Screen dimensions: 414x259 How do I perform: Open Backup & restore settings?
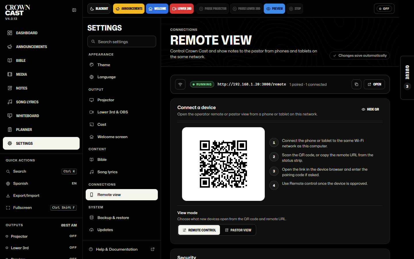pos(122,218)
